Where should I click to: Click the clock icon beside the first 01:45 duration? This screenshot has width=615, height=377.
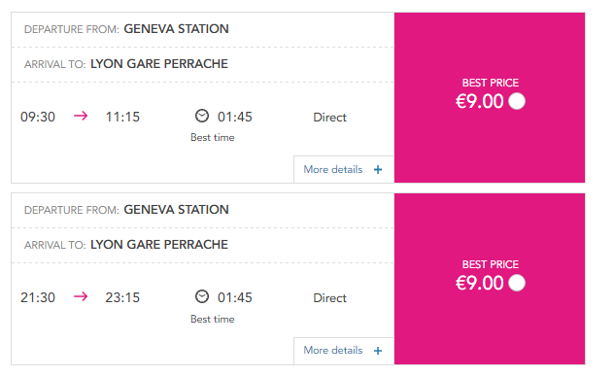202,116
